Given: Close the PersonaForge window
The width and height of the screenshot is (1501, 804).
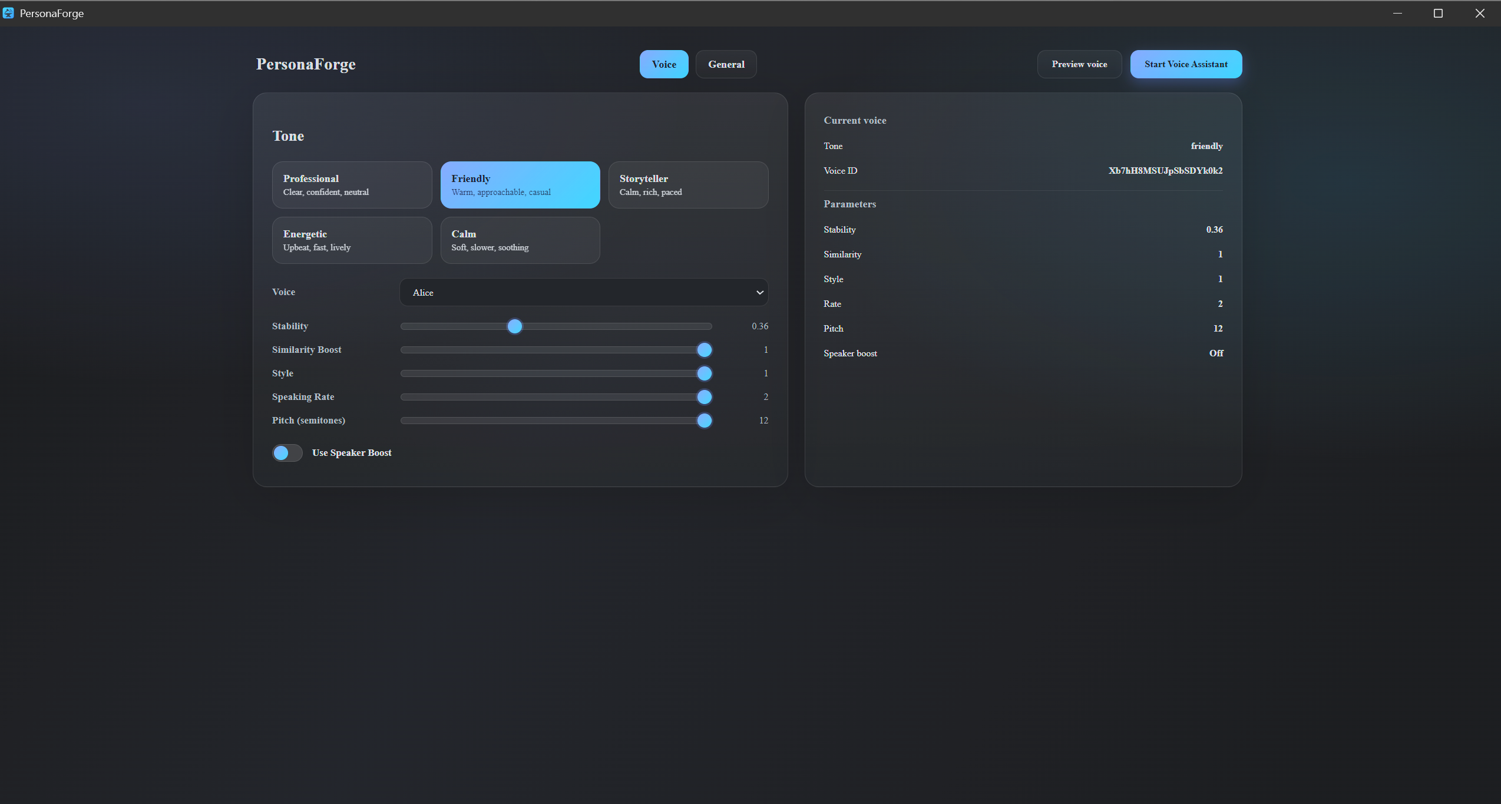Looking at the screenshot, I should 1480,13.
